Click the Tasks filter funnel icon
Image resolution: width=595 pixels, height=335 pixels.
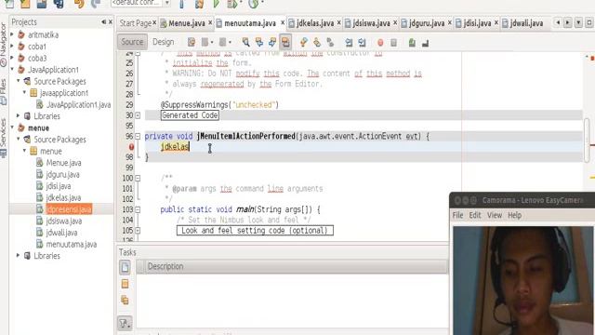(x=125, y=323)
